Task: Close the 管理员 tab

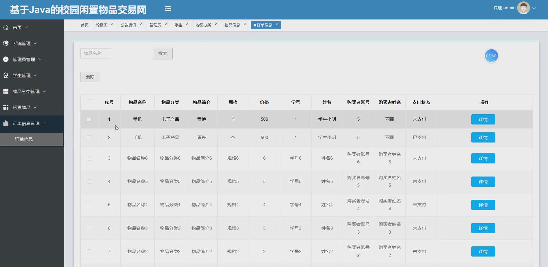Action: click(166, 24)
